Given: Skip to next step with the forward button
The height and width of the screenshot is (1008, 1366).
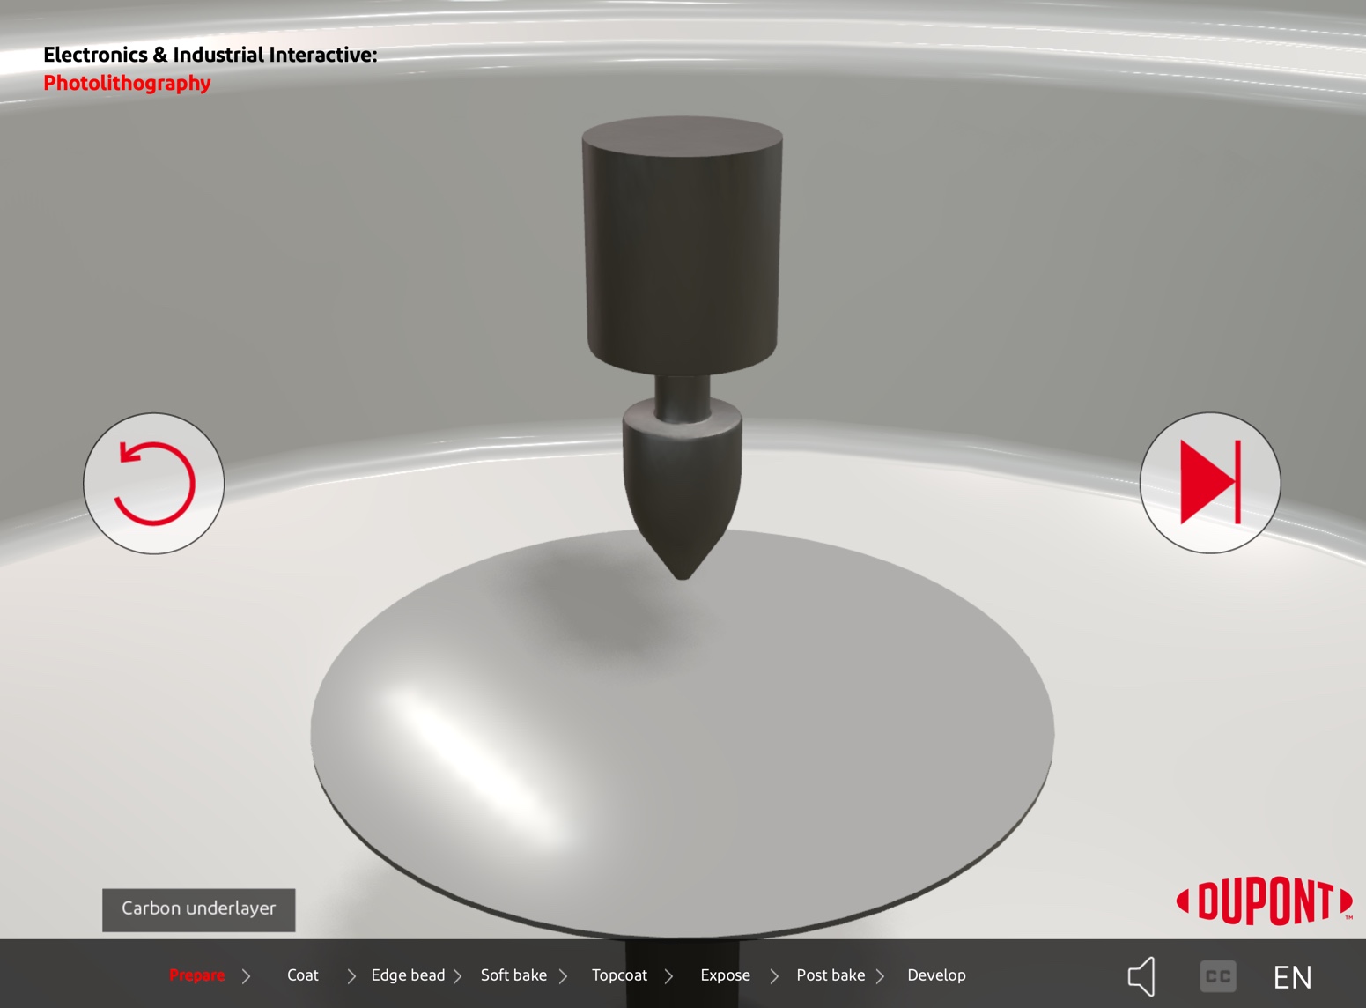Looking at the screenshot, I should point(1210,483).
